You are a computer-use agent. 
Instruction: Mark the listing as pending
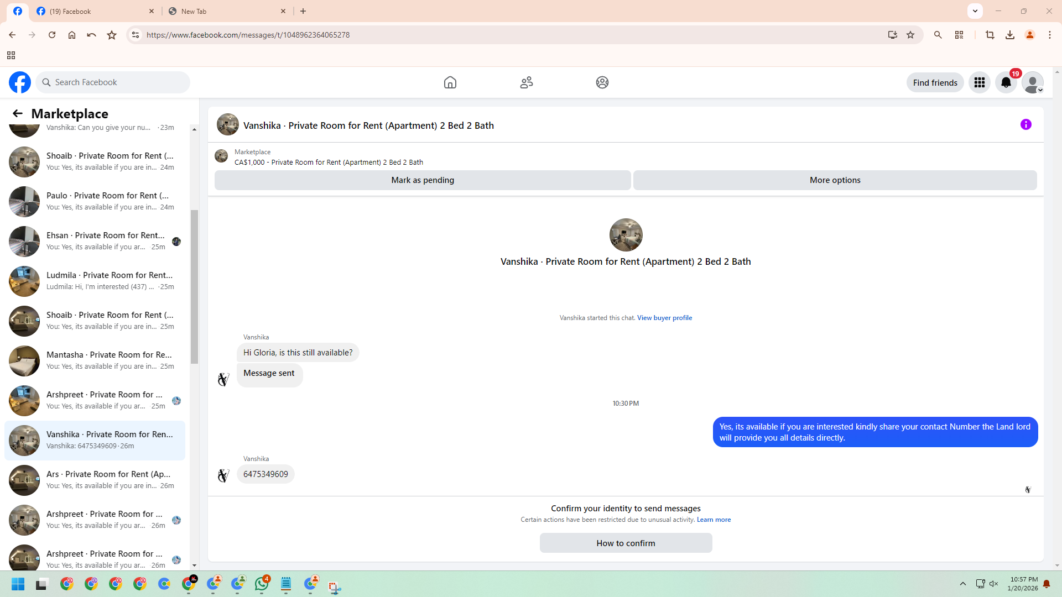click(x=423, y=180)
